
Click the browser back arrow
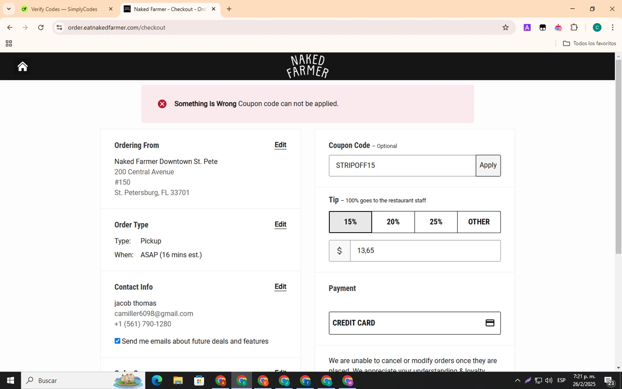pyautogui.click(x=10, y=27)
